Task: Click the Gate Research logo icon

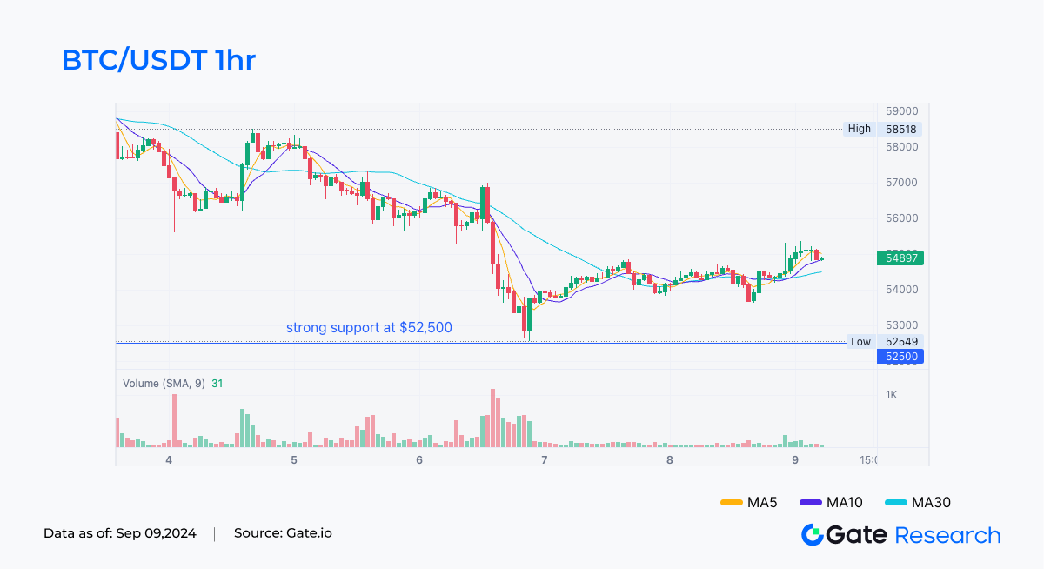Action: 813,535
